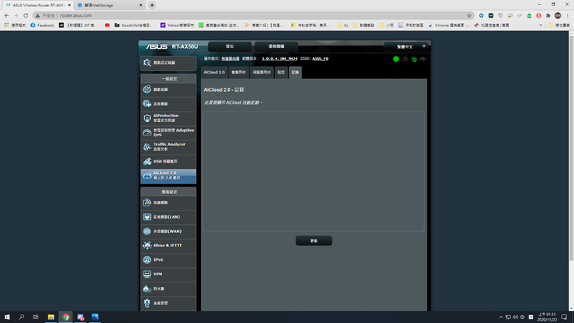Open Network Map from sidebar

pos(168,89)
